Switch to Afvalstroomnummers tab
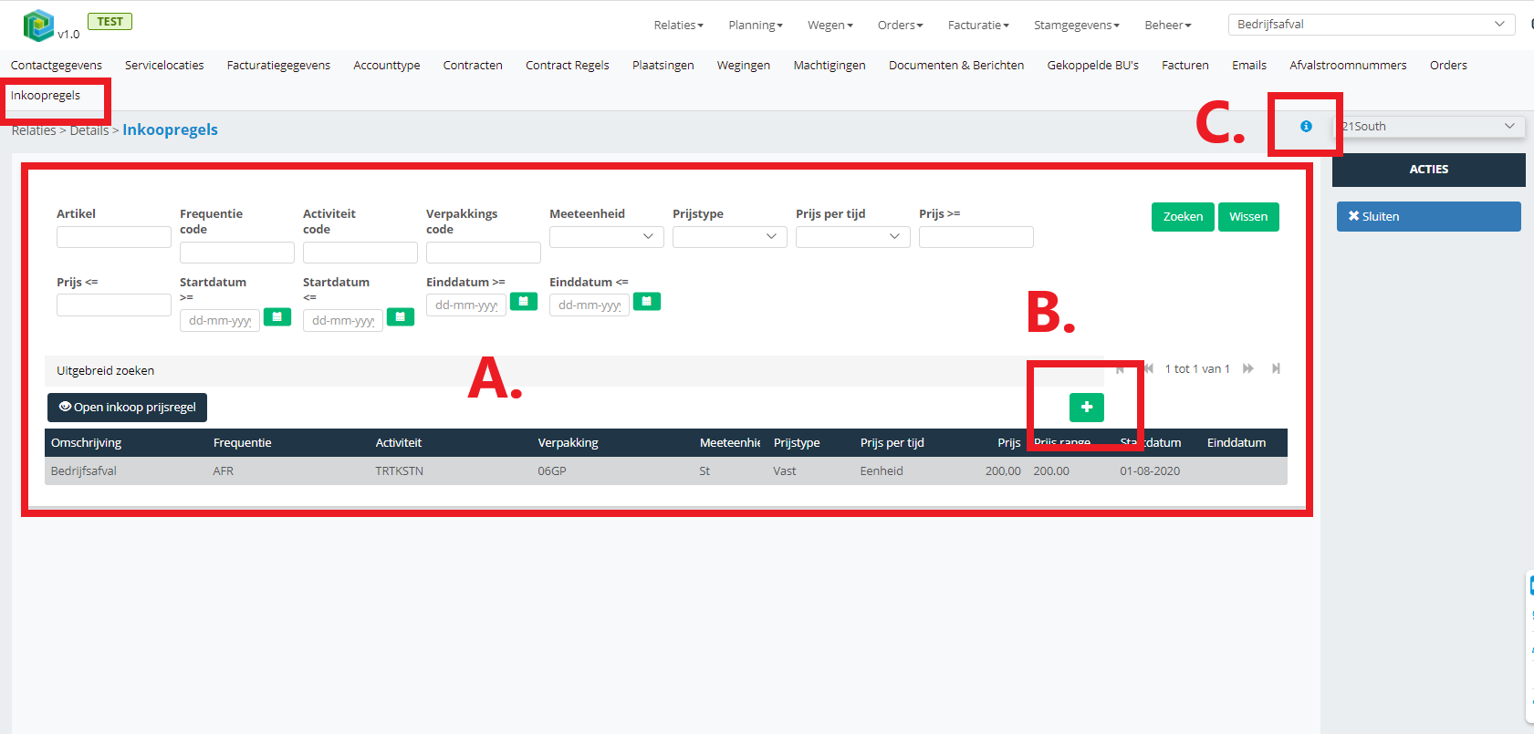The height and width of the screenshot is (734, 1534). (1348, 65)
